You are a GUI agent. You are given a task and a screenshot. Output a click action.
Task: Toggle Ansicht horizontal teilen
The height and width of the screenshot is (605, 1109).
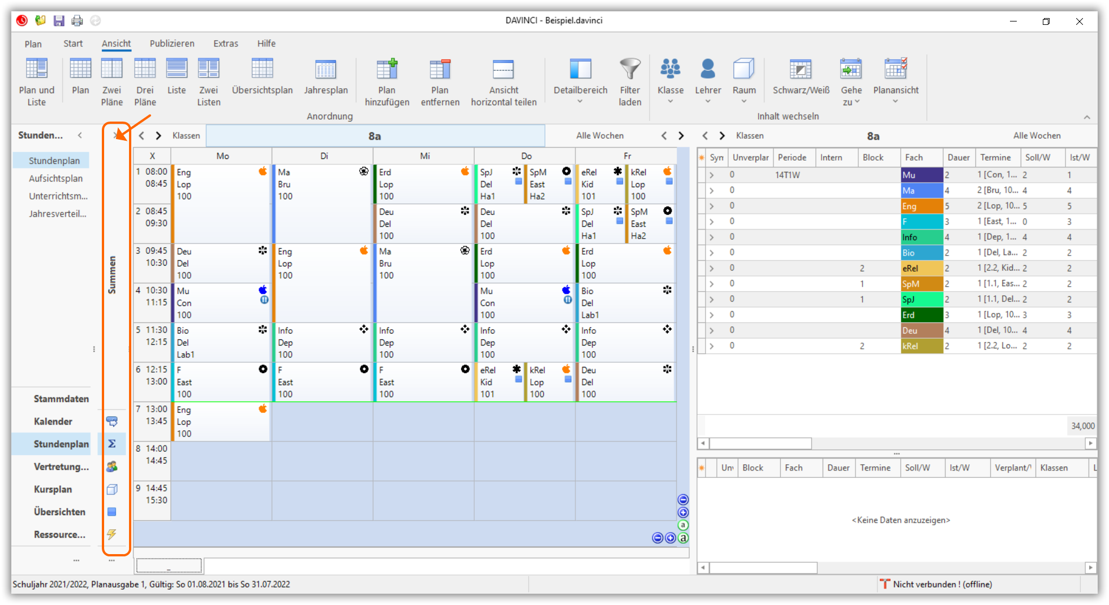pyautogui.click(x=503, y=70)
